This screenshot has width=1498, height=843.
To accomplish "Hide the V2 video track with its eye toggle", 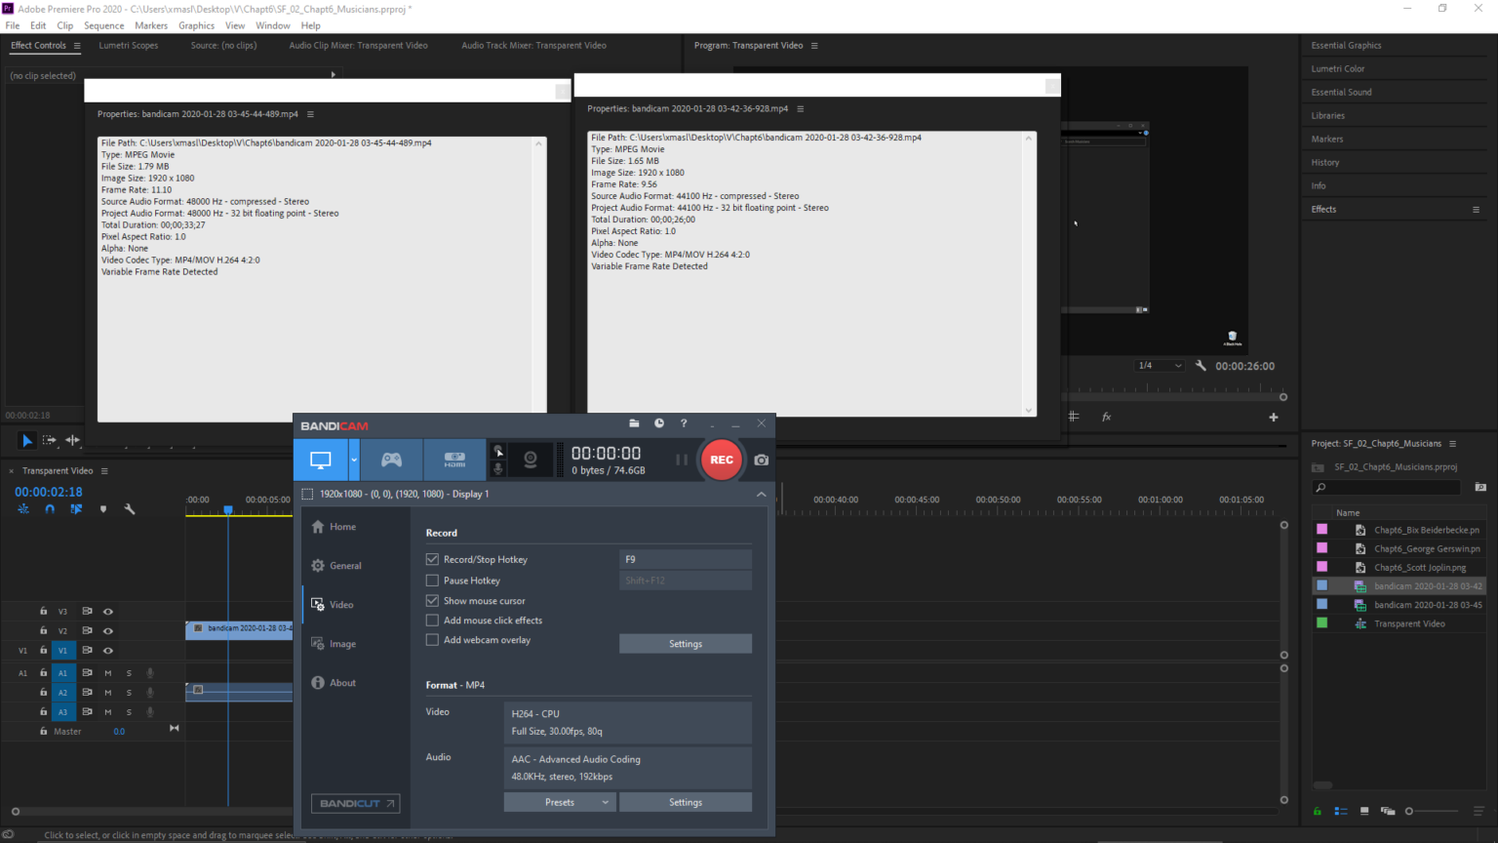I will pos(107,630).
